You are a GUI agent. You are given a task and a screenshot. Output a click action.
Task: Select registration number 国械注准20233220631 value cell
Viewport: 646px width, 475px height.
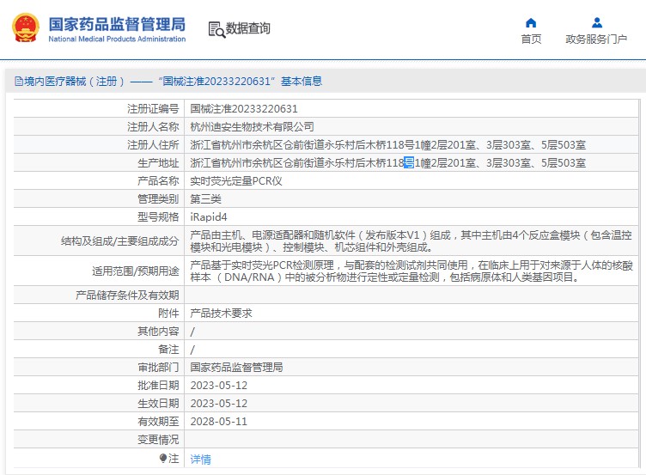click(x=244, y=109)
